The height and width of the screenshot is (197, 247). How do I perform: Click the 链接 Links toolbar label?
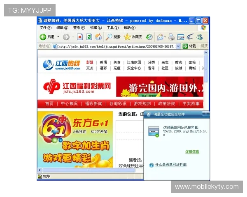click(204, 46)
